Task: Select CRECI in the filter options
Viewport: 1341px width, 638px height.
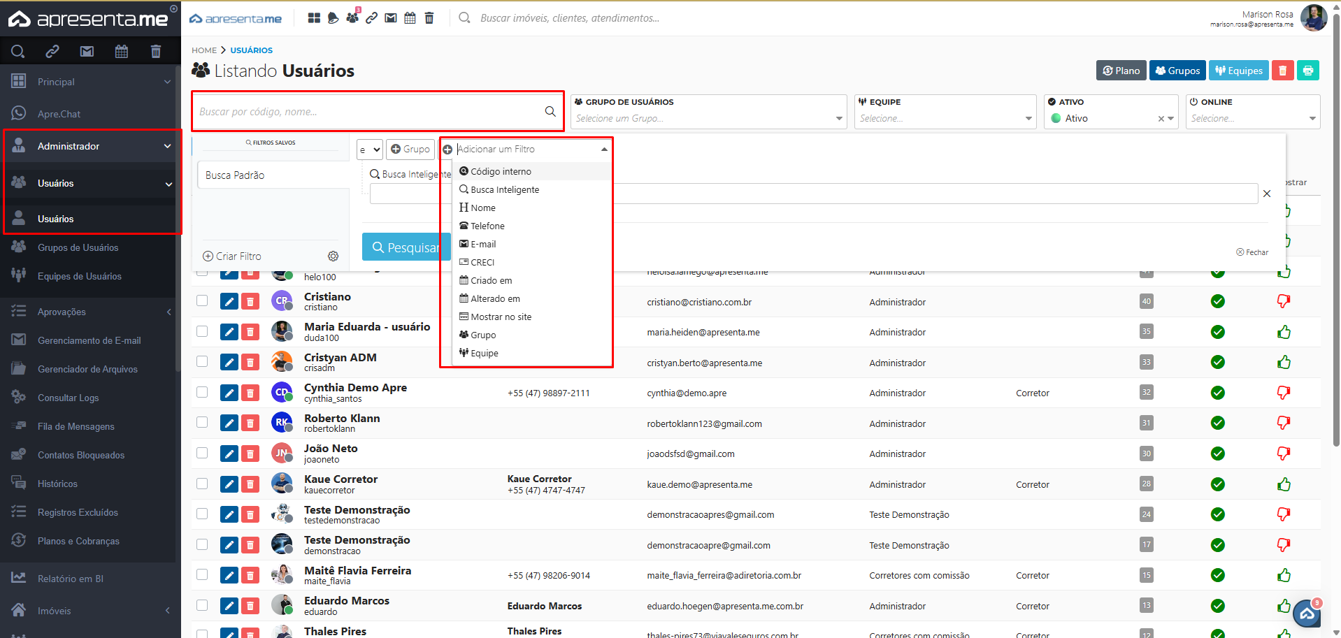Action: [482, 262]
